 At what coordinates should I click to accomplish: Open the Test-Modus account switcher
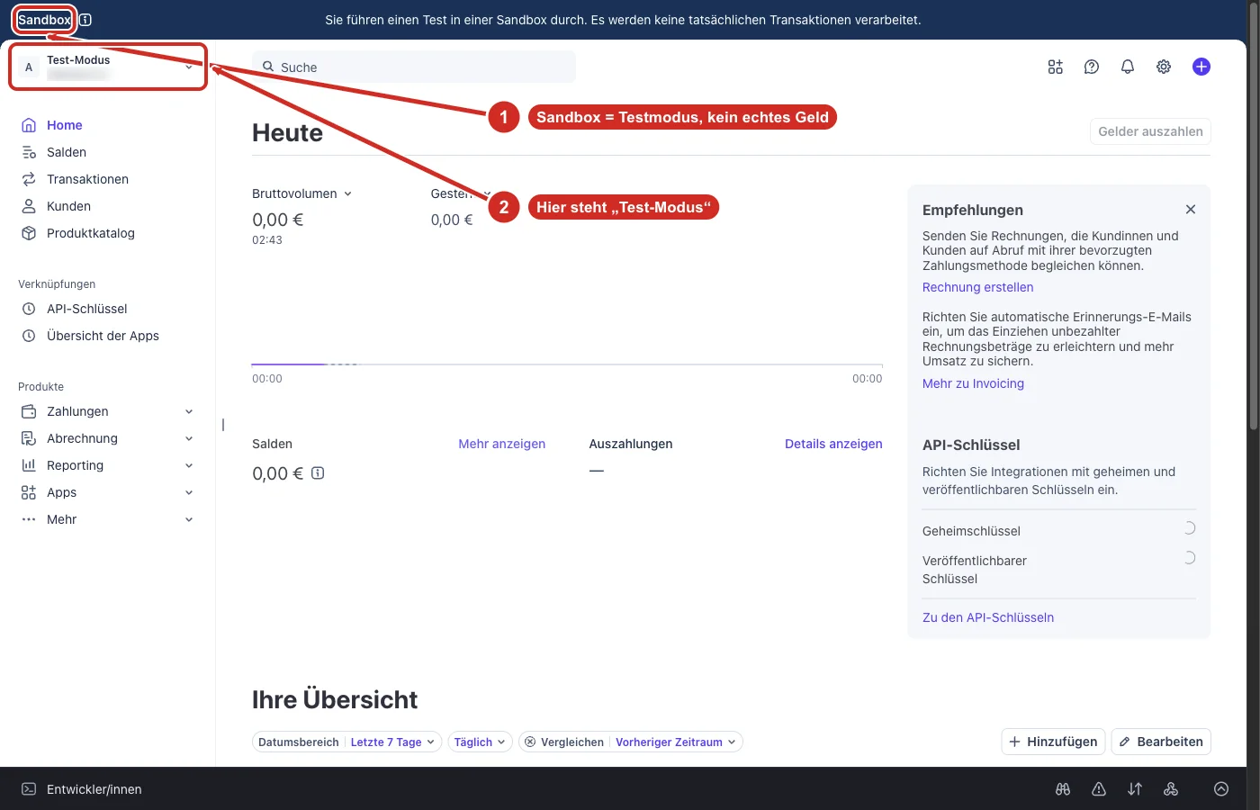(108, 67)
